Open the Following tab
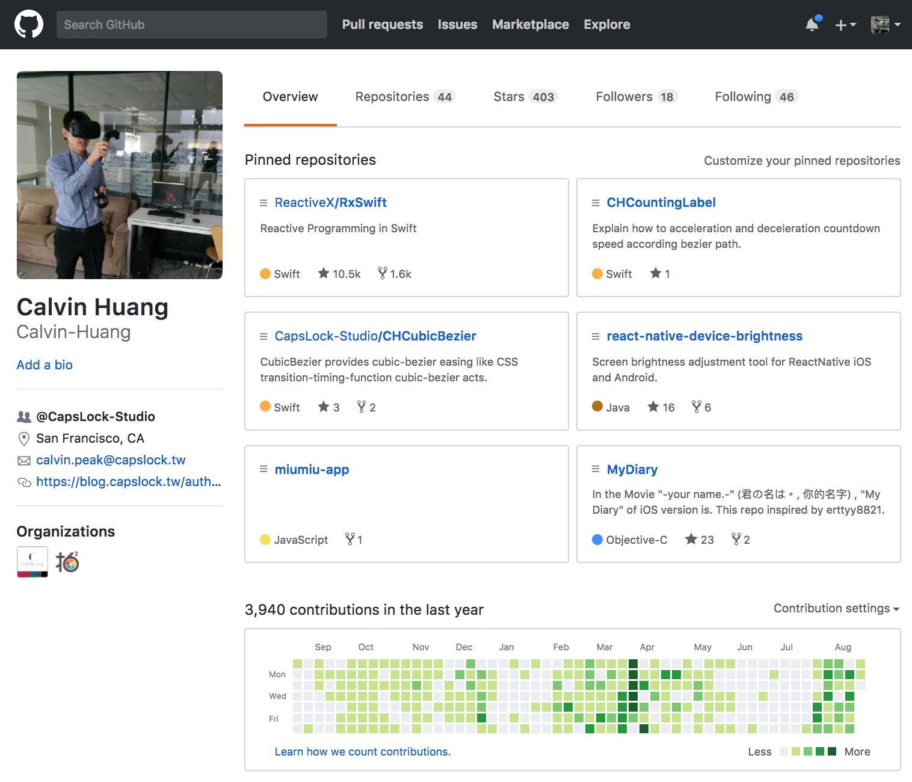This screenshot has height=782, width=912. [x=756, y=97]
